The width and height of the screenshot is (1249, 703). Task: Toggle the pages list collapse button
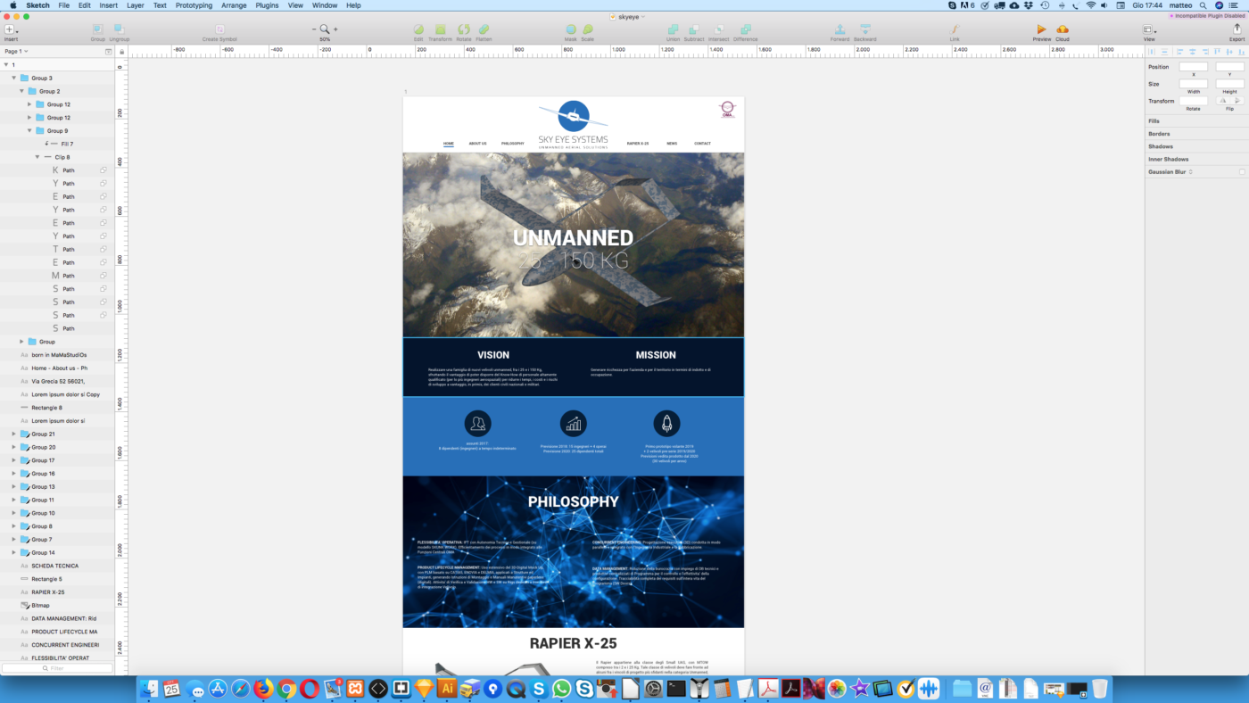[109, 52]
